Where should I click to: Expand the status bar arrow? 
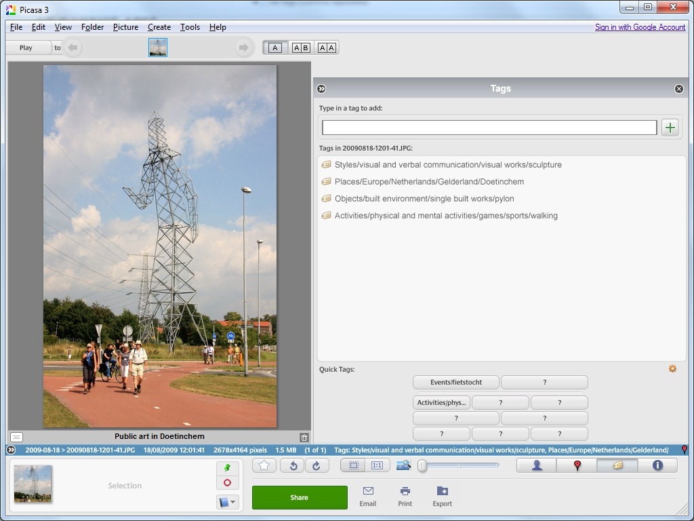(11, 450)
